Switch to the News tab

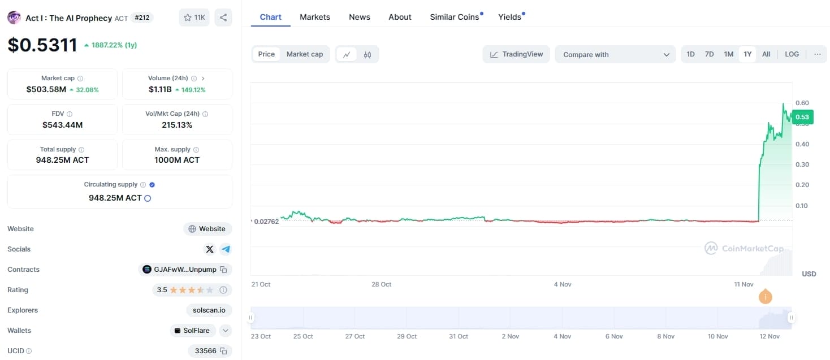point(360,17)
